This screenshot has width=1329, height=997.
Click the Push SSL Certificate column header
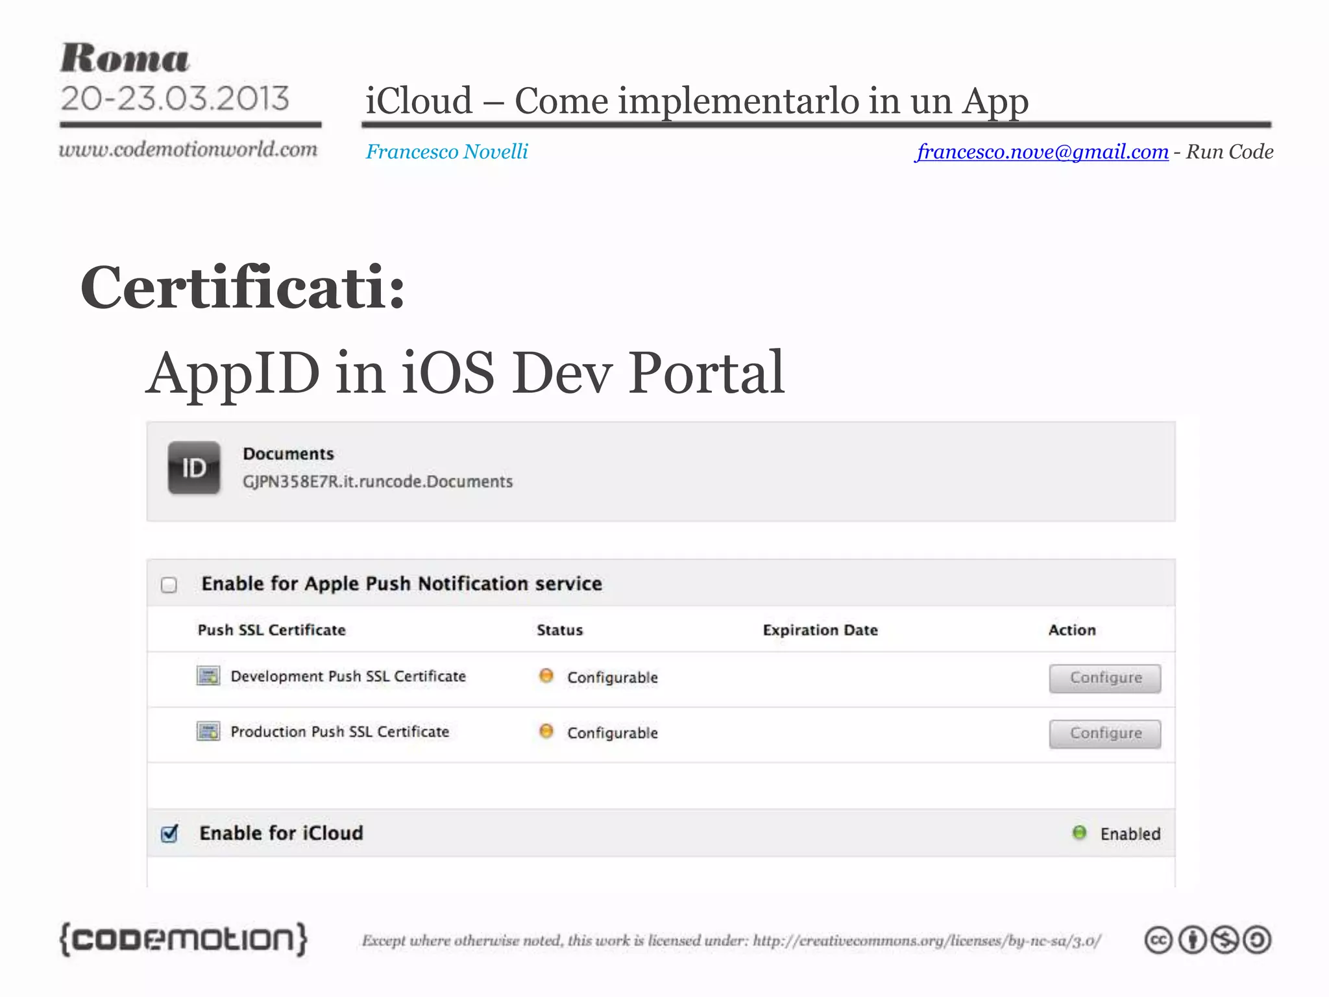(x=272, y=630)
